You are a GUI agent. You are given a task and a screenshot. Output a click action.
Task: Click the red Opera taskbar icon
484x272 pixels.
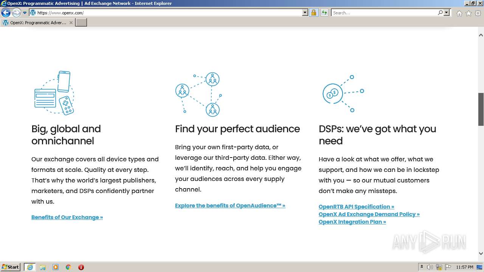point(81,267)
